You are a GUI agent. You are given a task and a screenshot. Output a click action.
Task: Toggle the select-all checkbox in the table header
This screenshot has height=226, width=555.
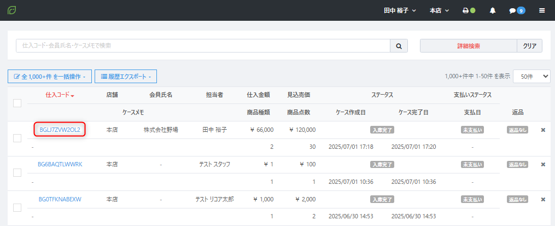coord(17,103)
